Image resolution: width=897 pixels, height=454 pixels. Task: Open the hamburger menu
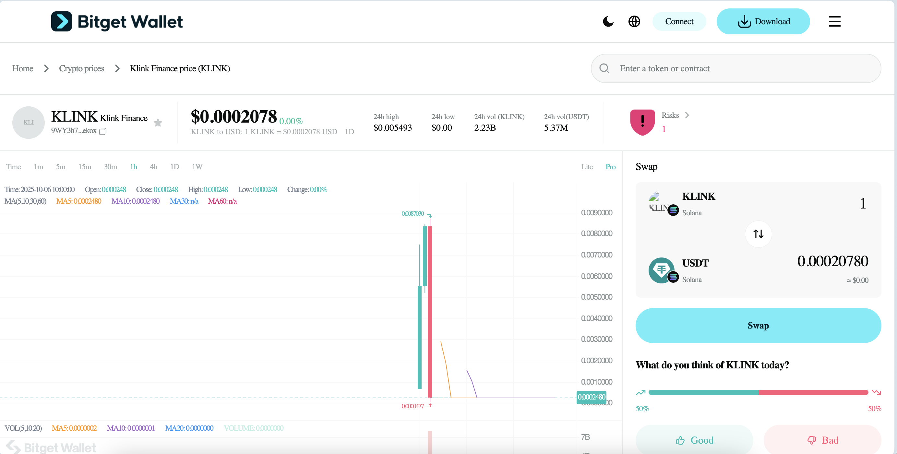pyautogui.click(x=834, y=22)
